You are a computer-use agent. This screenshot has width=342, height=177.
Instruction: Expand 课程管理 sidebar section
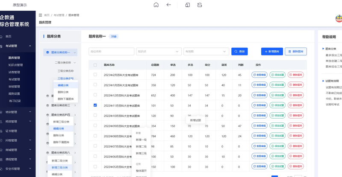pyautogui.click(x=30, y=159)
